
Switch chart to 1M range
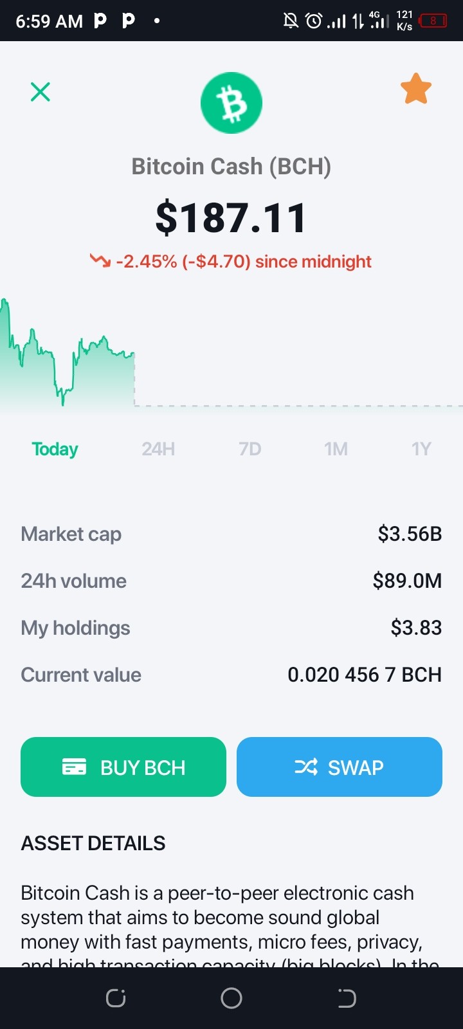(x=336, y=449)
